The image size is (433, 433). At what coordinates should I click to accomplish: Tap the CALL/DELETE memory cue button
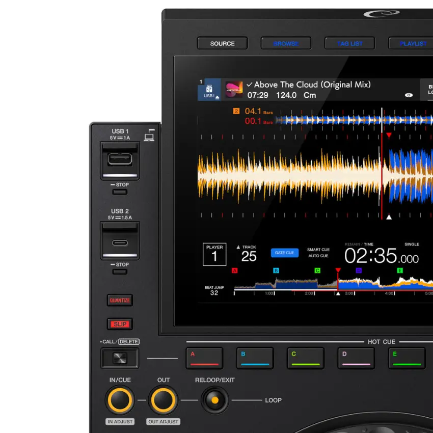120,358
